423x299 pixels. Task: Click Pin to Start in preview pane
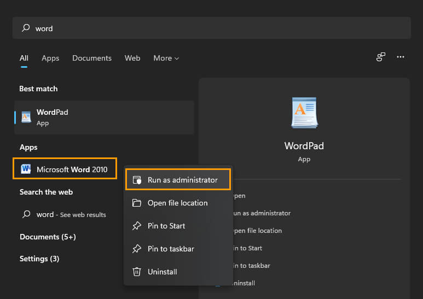coord(248,248)
